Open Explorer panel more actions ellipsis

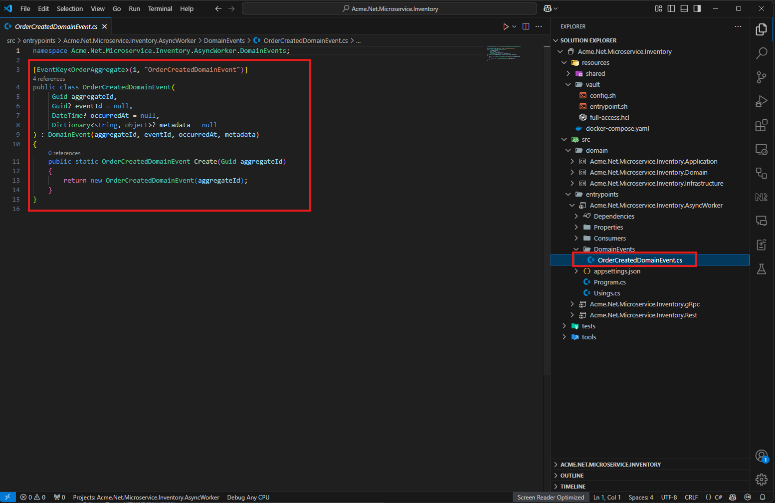pyautogui.click(x=738, y=26)
